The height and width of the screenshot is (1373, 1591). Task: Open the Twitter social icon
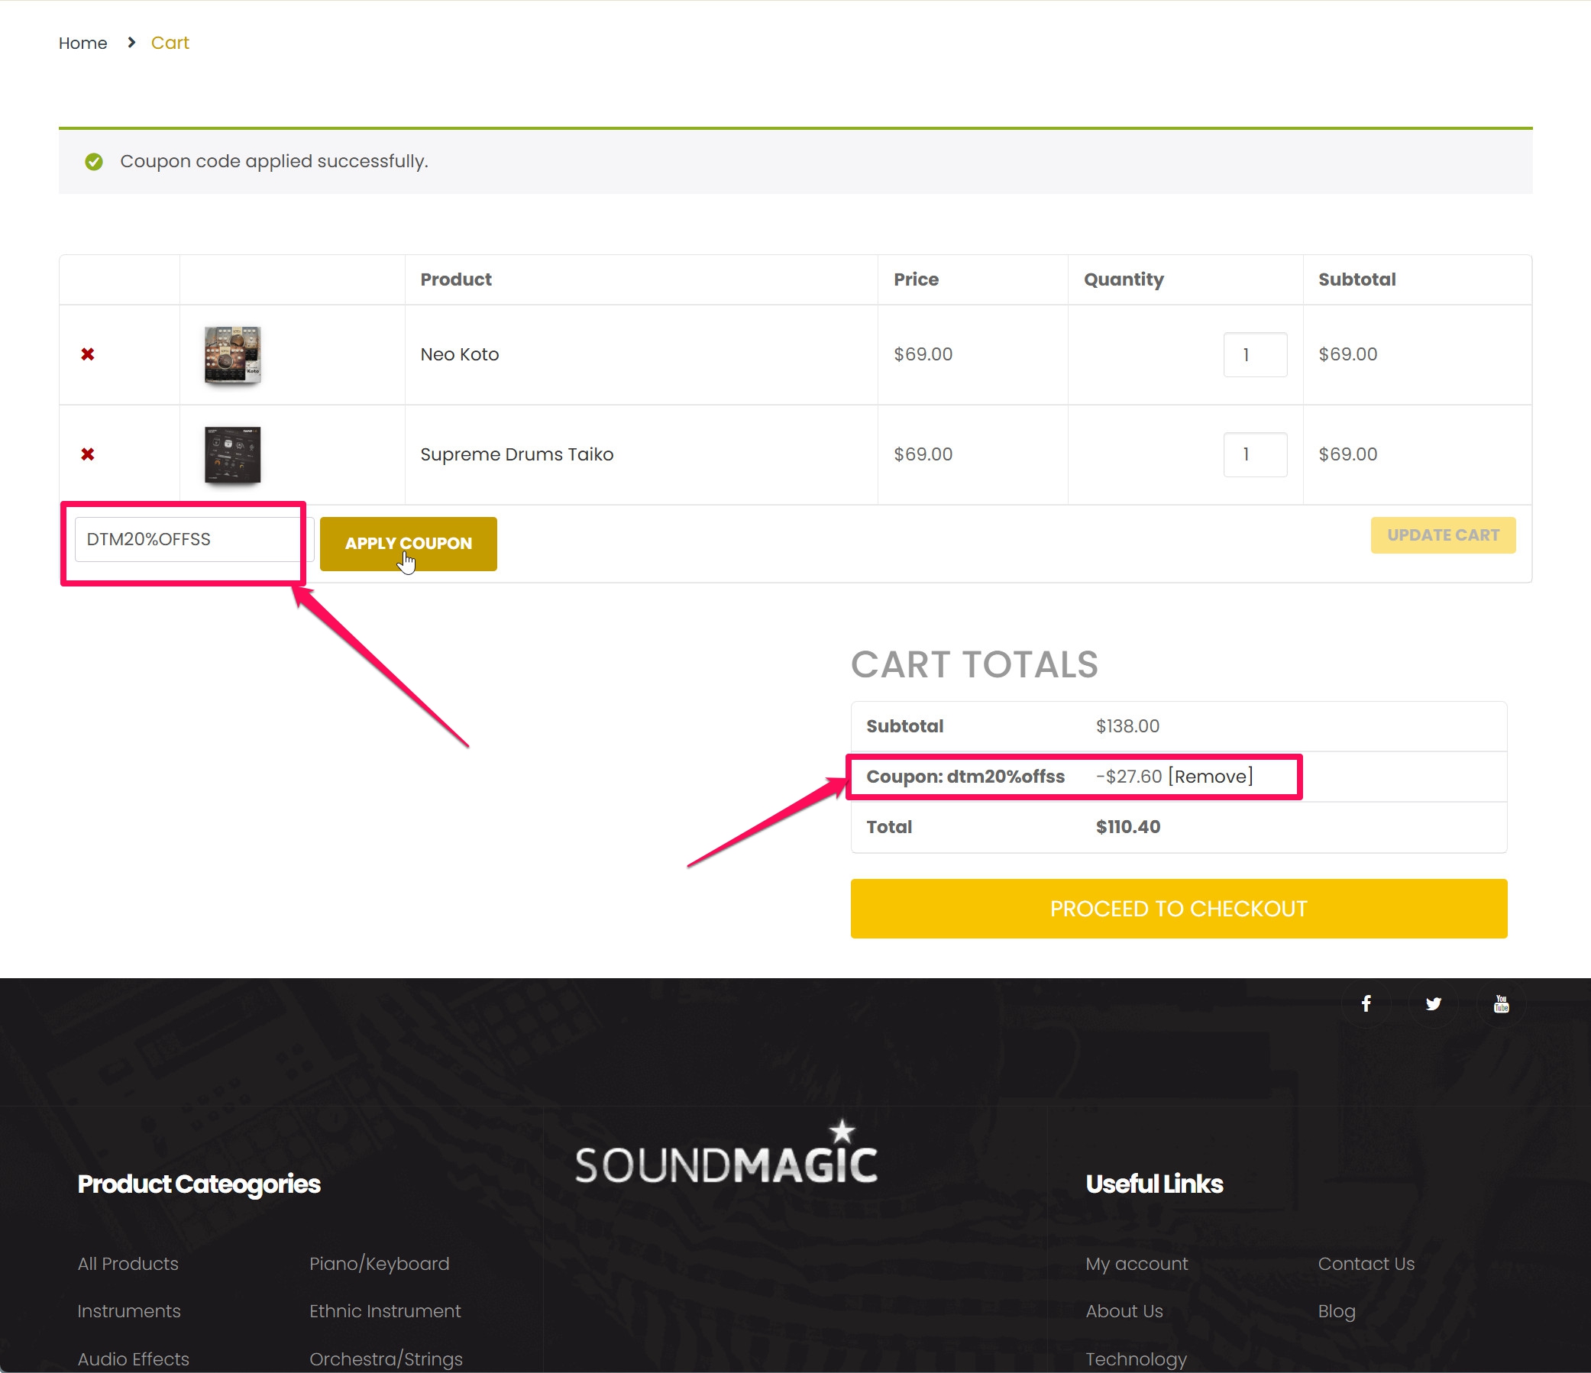[1433, 1004]
